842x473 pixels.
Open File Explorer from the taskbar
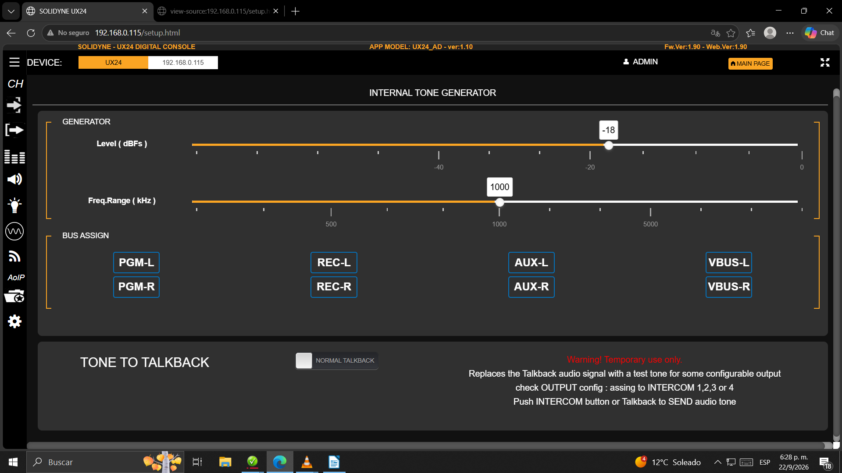click(225, 462)
